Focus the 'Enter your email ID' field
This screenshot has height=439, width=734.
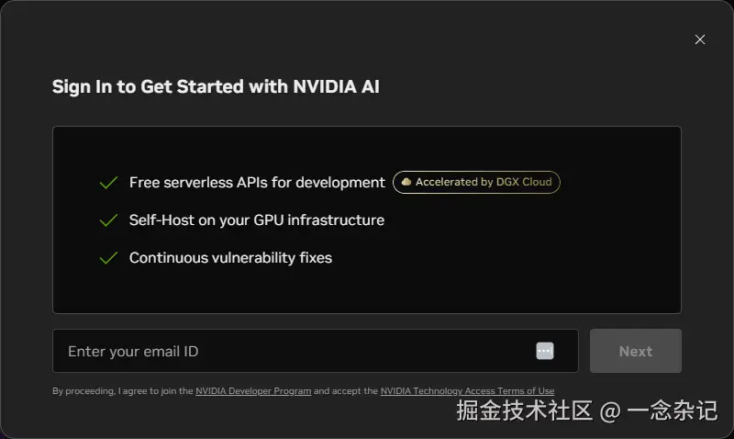294,351
